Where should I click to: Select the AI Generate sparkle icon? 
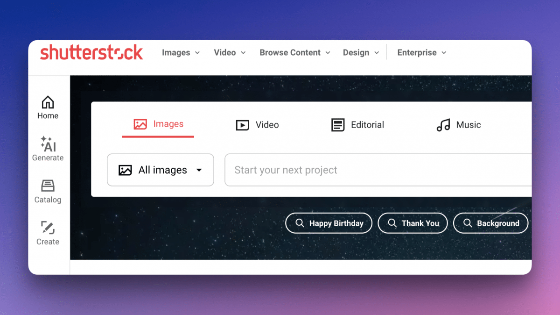pos(48,144)
